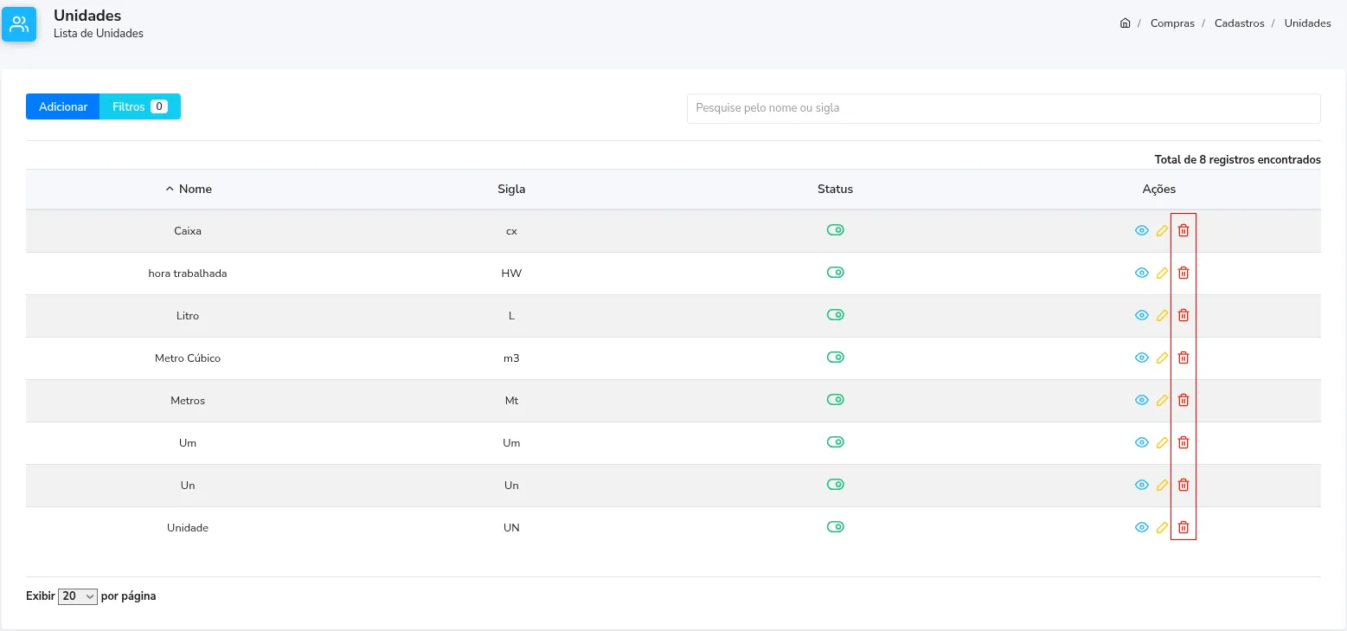Delete the hora trabalhada unit

pyautogui.click(x=1183, y=273)
